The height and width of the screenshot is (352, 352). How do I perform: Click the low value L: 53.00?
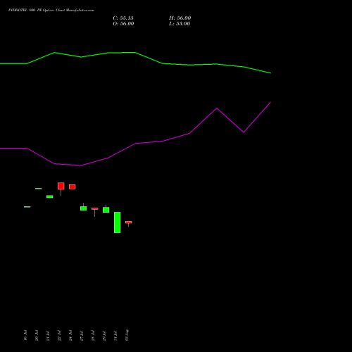coord(180,24)
